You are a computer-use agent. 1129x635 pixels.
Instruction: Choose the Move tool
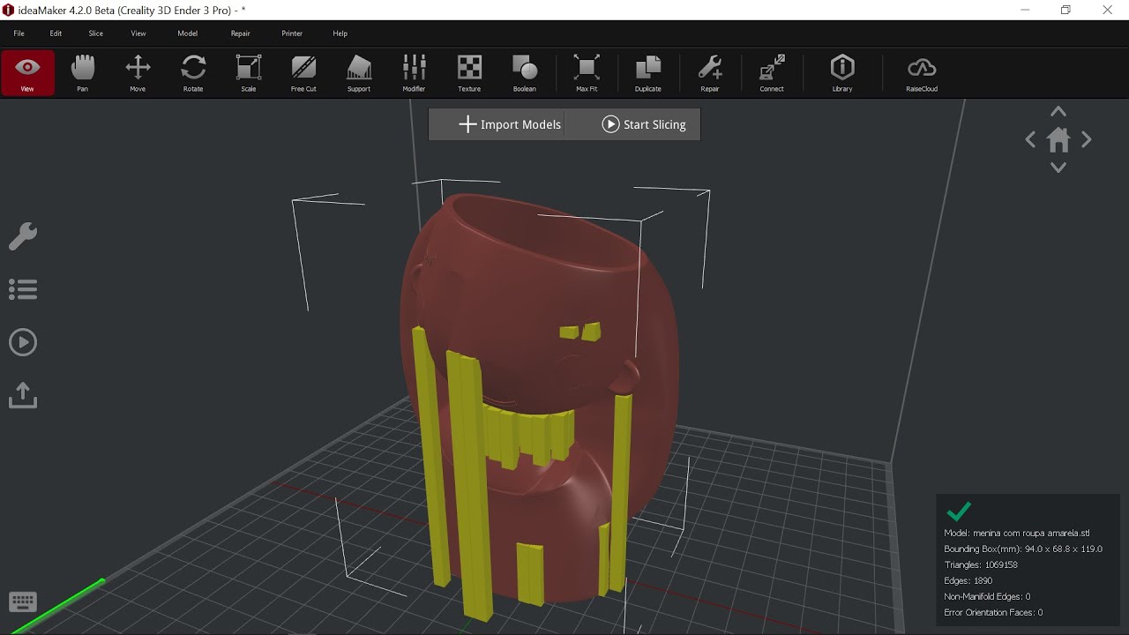138,72
